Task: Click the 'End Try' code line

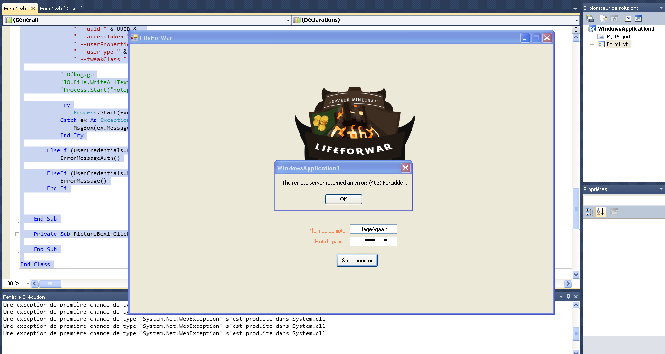Action: click(72, 135)
